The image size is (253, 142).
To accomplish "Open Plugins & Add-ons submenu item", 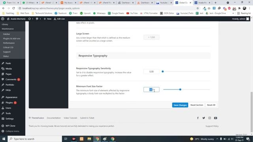I will (11, 39).
